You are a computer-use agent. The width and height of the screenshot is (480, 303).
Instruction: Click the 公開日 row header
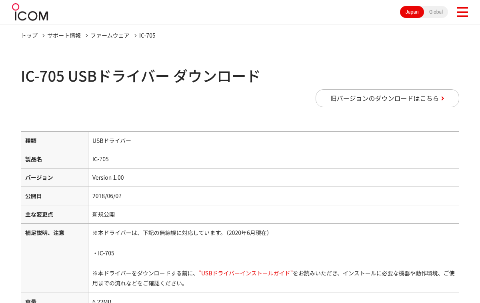tap(54, 196)
